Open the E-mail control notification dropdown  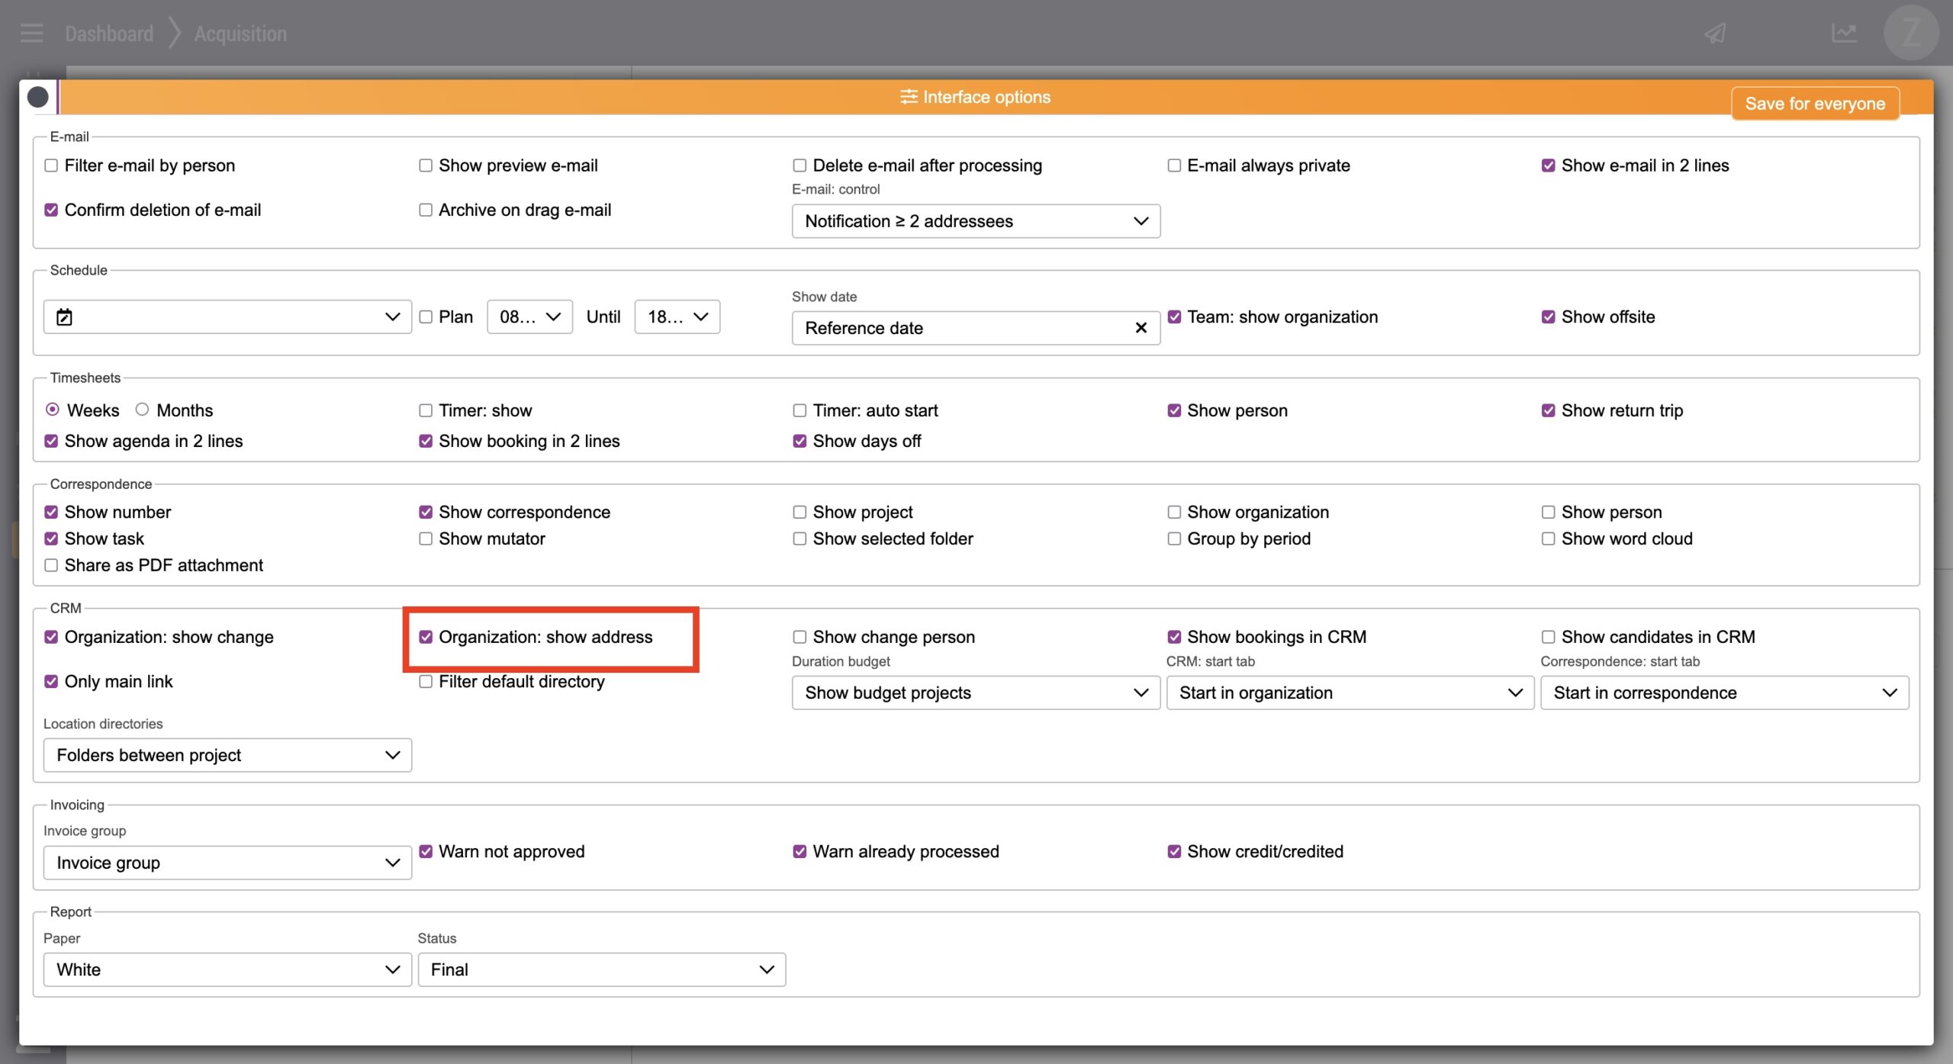click(975, 221)
